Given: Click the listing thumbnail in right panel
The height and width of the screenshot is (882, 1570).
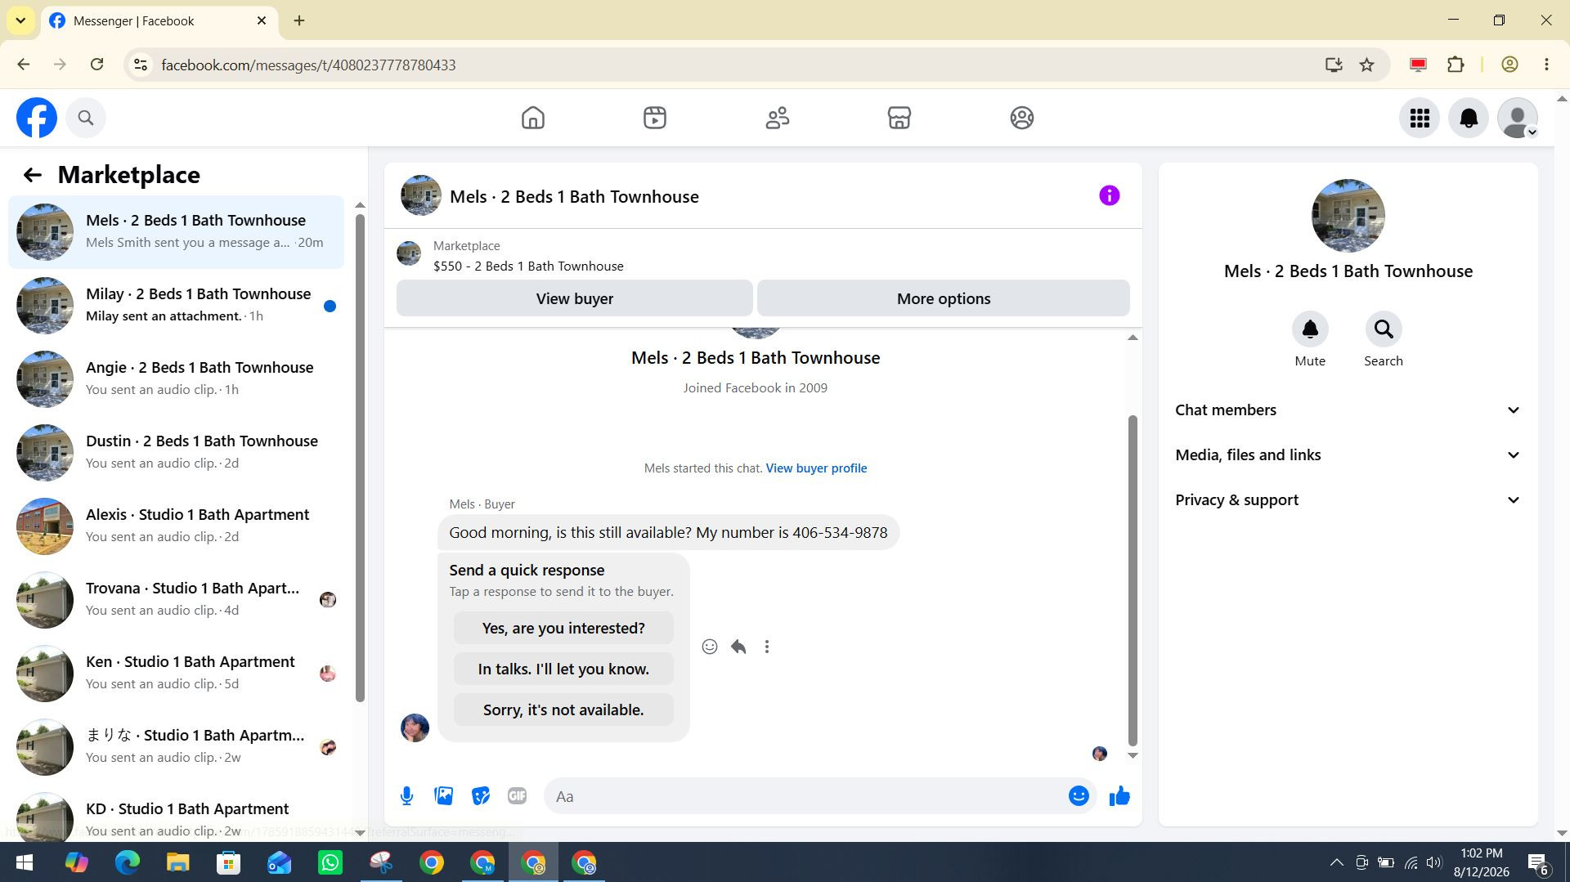Looking at the screenshot, I should [1348, 216].
